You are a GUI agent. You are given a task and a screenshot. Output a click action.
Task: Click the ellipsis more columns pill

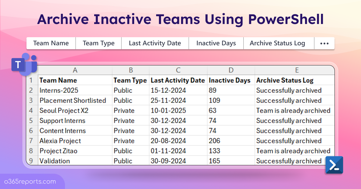324,43
